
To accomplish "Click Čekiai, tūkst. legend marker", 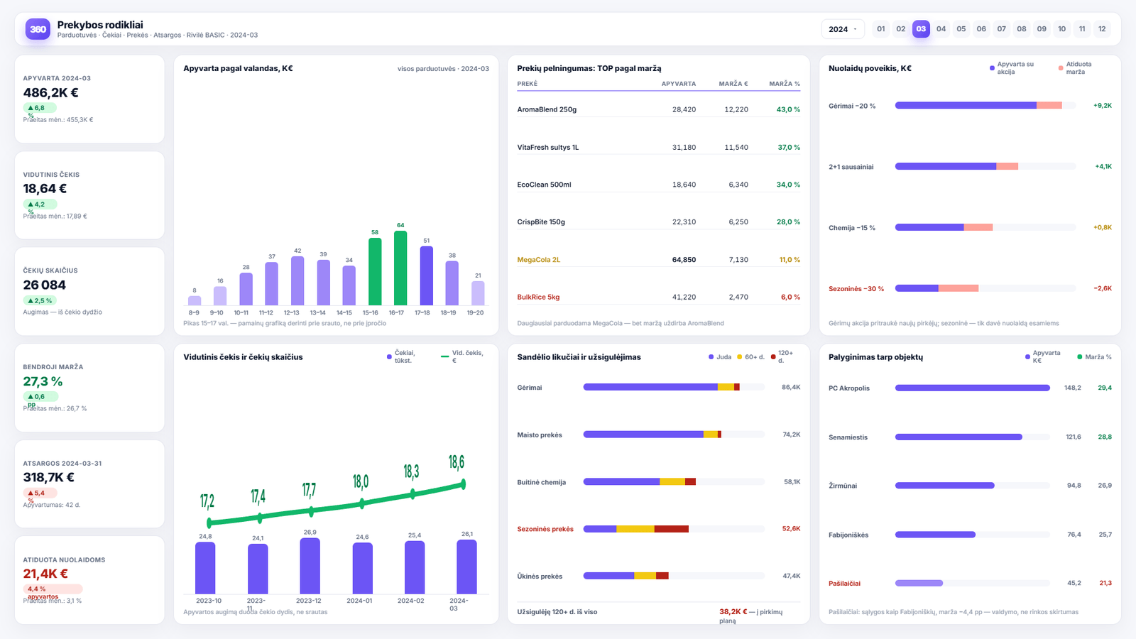I will coord(389,357).
